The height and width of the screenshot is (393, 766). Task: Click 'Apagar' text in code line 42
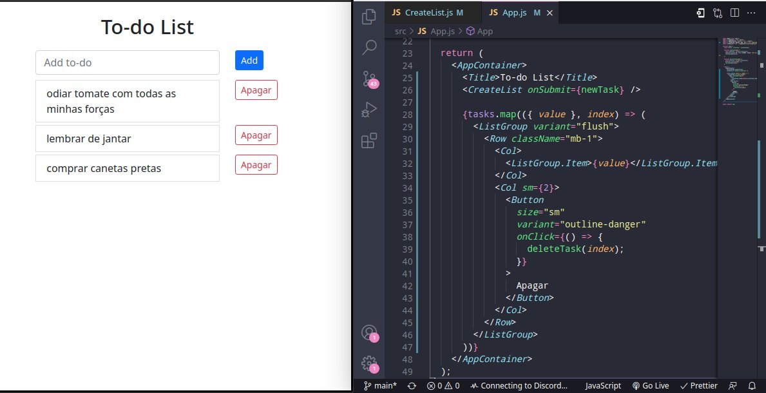533,285
